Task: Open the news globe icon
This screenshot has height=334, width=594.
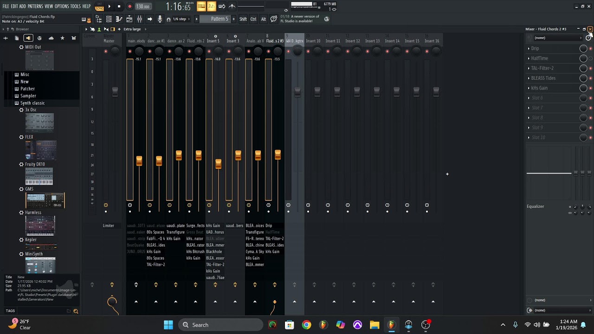Action: (x=327, y=19)
